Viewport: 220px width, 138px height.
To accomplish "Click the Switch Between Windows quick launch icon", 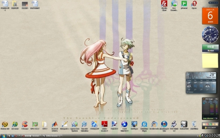I will point(12,136).
